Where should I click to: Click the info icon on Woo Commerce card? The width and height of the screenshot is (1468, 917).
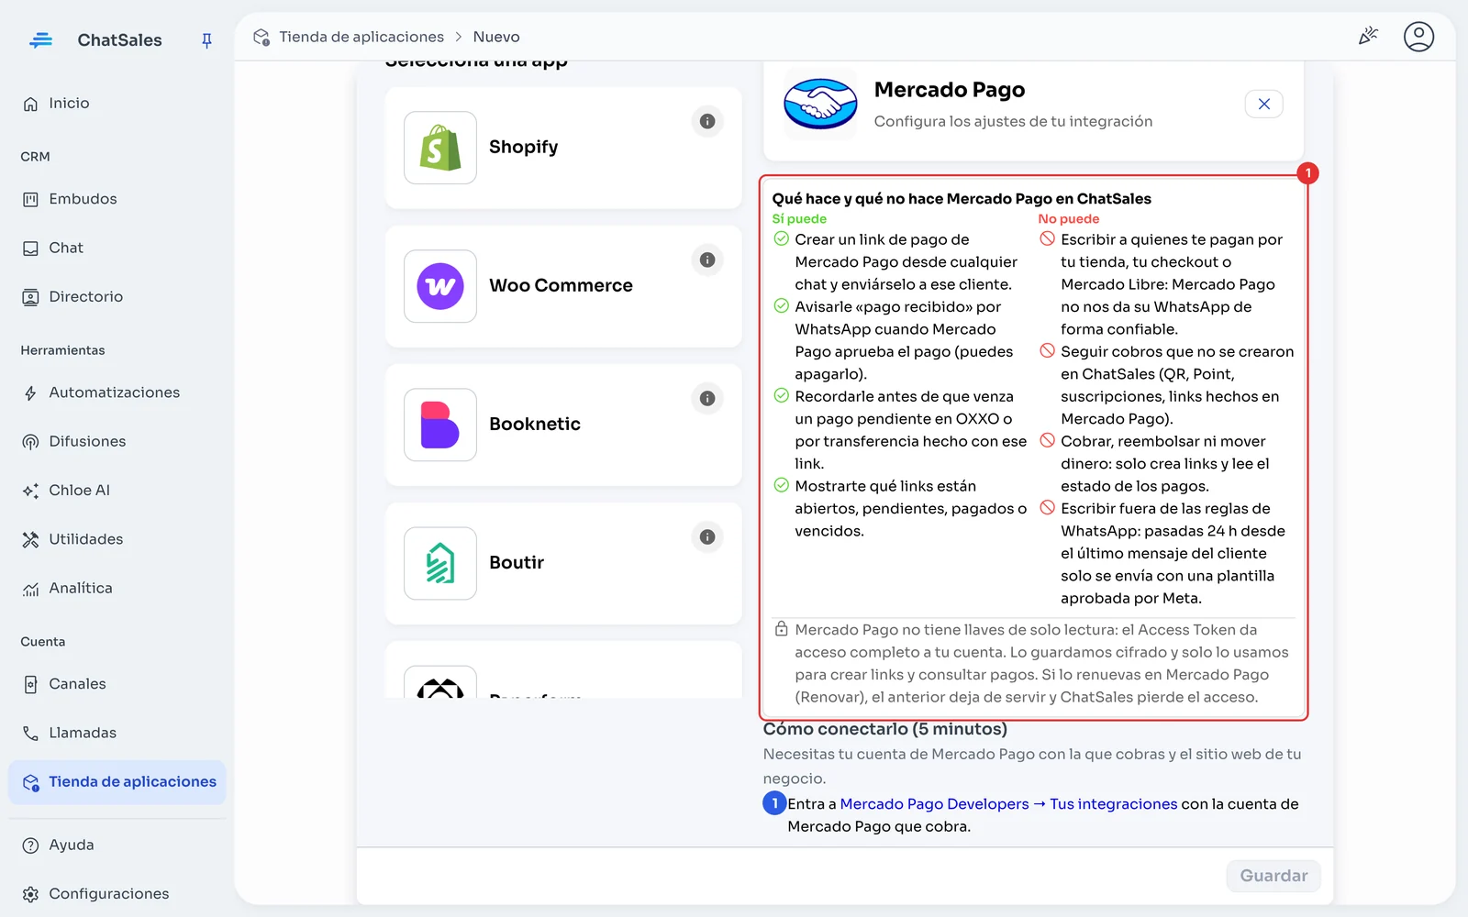tap(707, 260)
